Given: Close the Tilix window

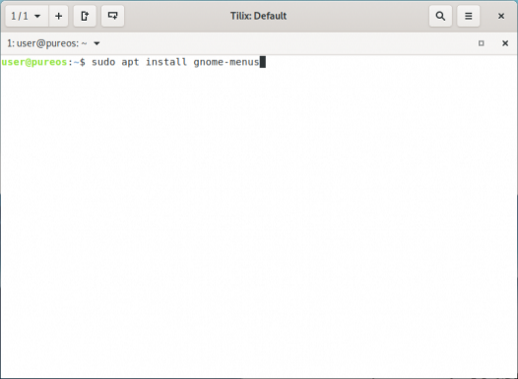Looking at the screenshot, I should pyautogui.click(x=501, y=16).
